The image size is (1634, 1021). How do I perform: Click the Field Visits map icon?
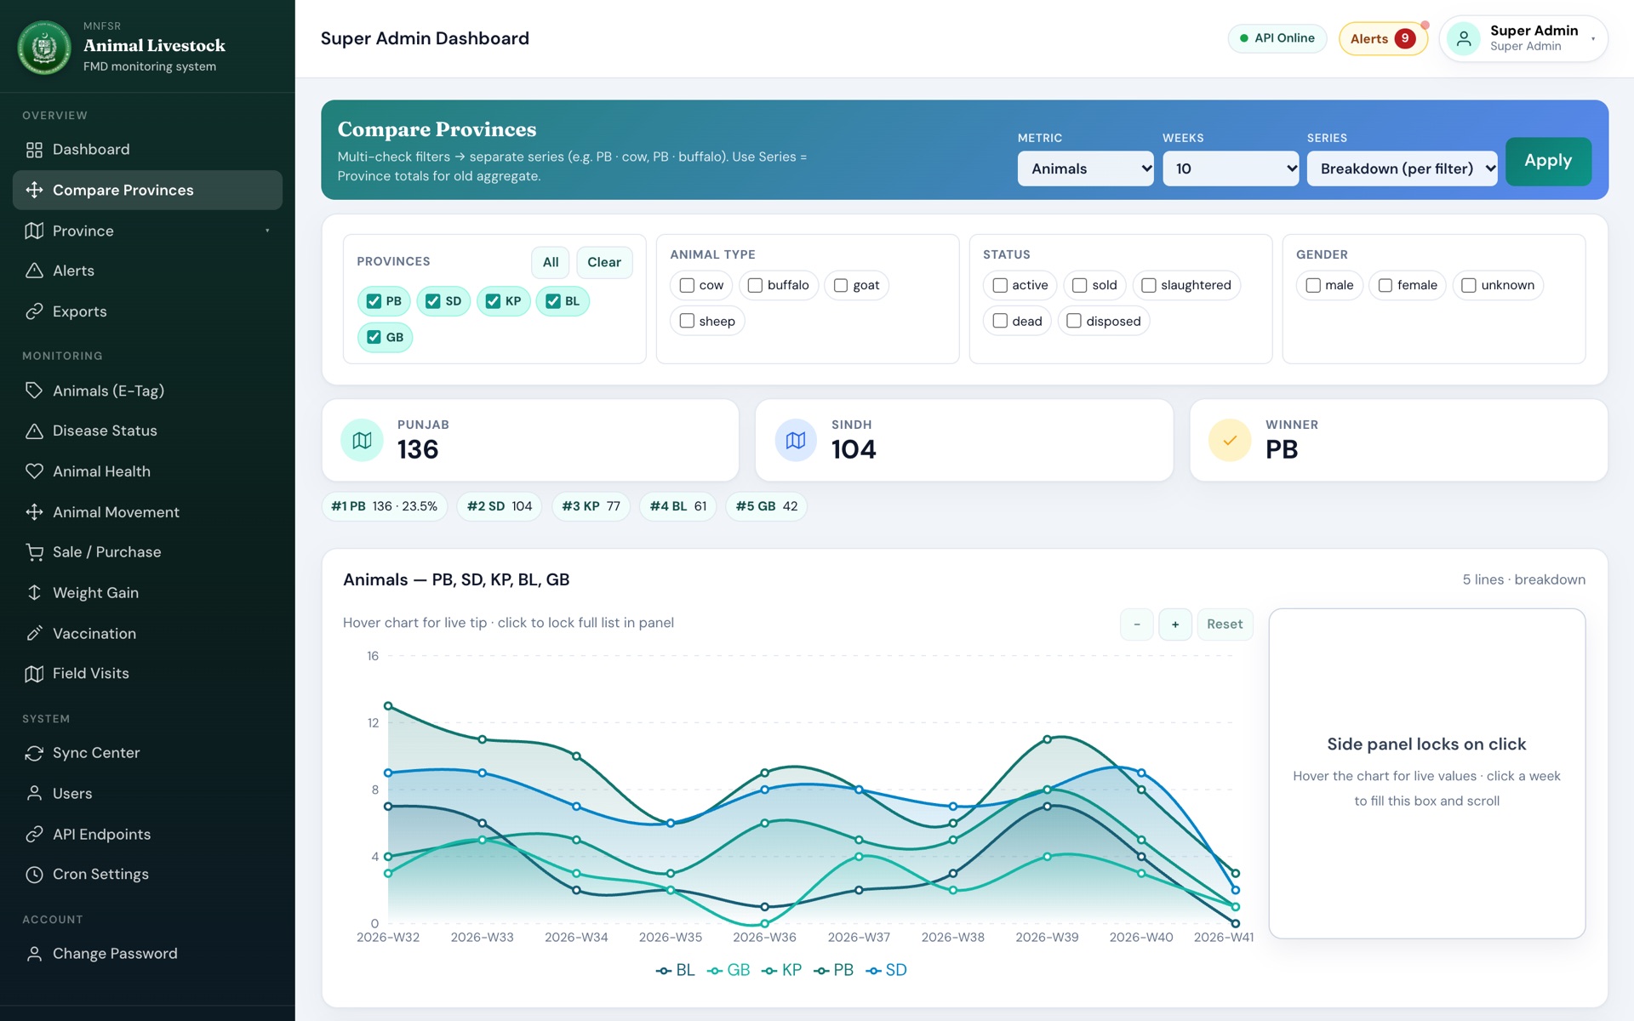(34, 674)
